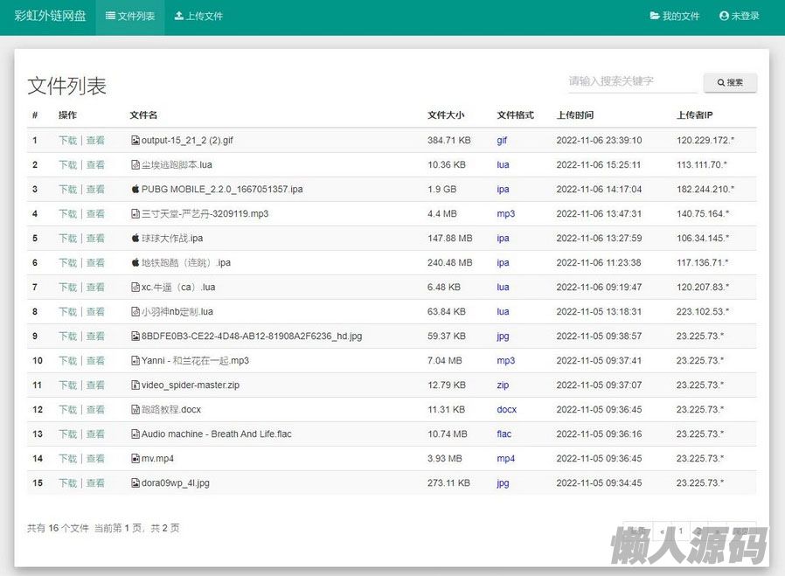Click the Apple icon beside 球球大作战.ipa
785x576 pixels.
pyautogui.click(x=135, y=239)
